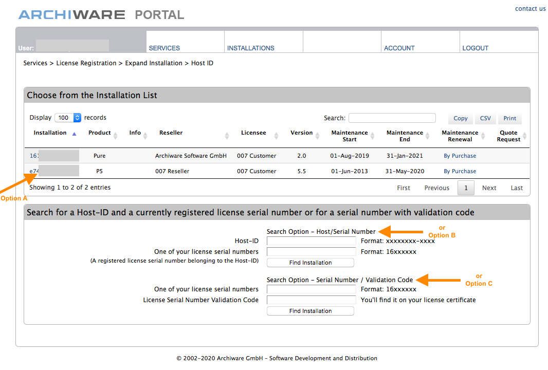Select the '007 Reseller' cell
548x370 pixels.
172,171
